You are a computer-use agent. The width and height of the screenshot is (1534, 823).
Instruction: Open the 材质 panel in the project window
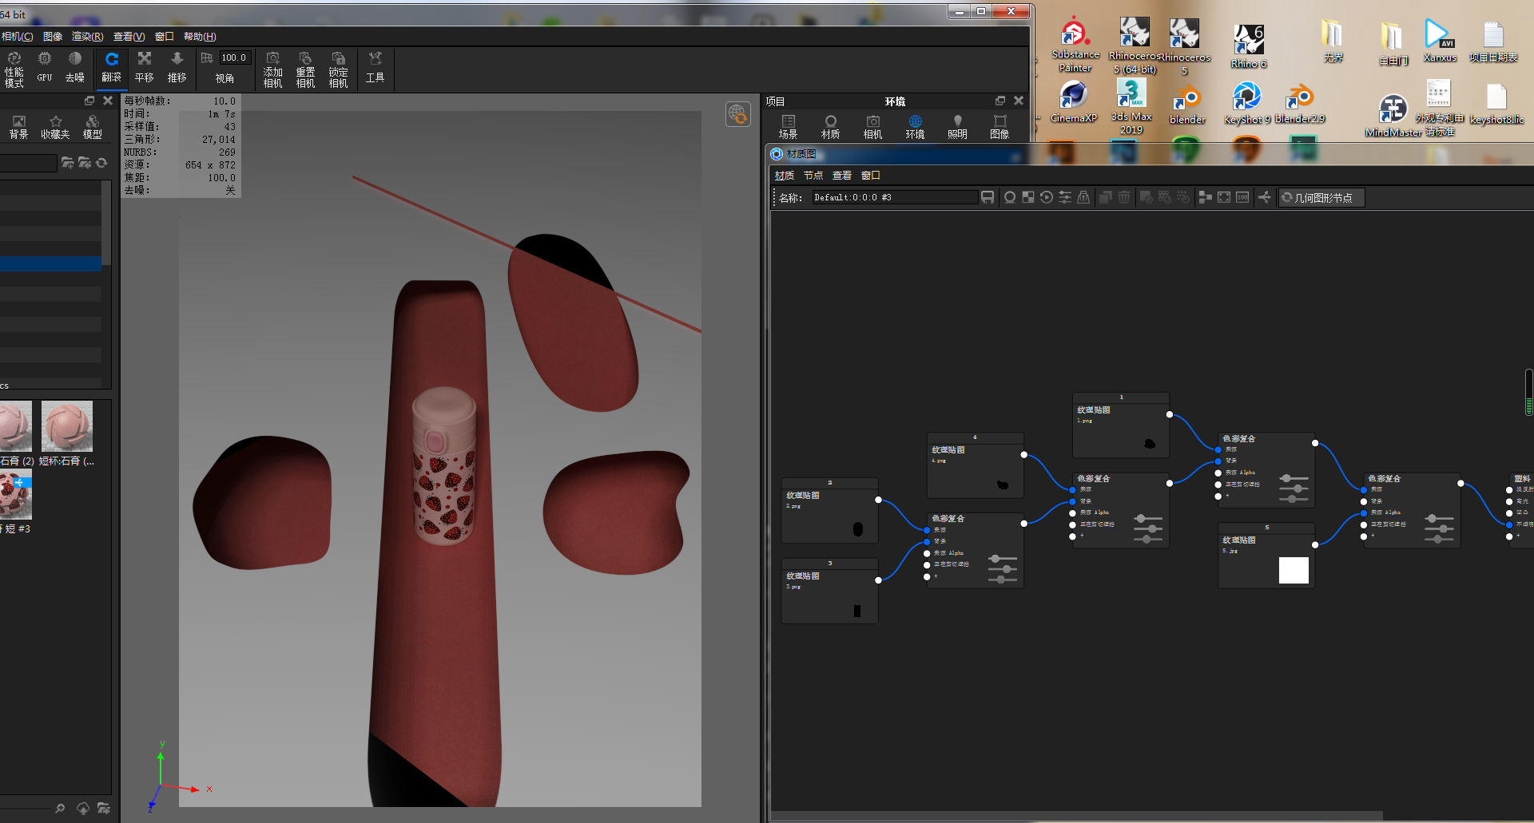coord(830,125)
